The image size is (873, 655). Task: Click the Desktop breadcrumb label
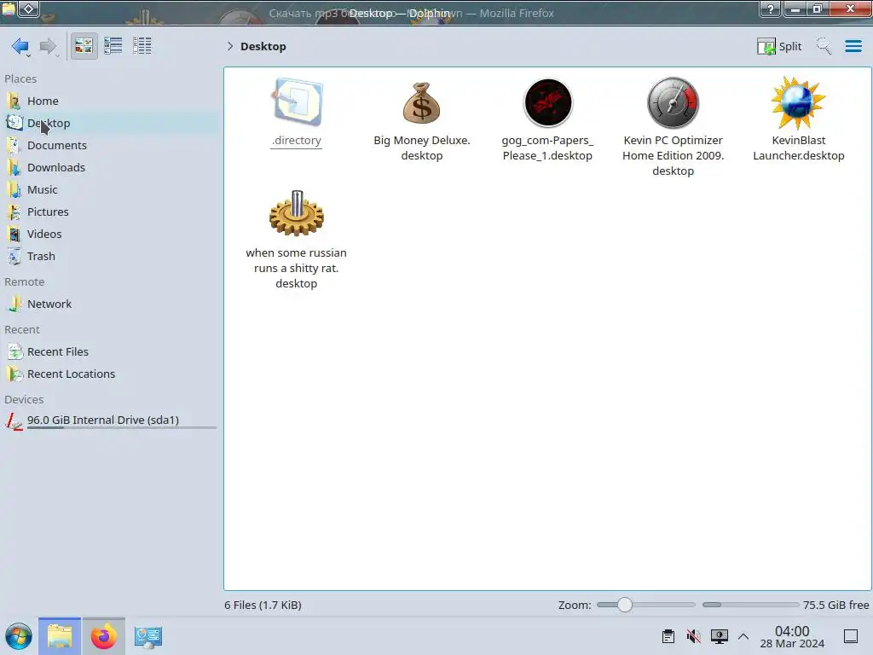pyautogui.click(x=263, y=46)
